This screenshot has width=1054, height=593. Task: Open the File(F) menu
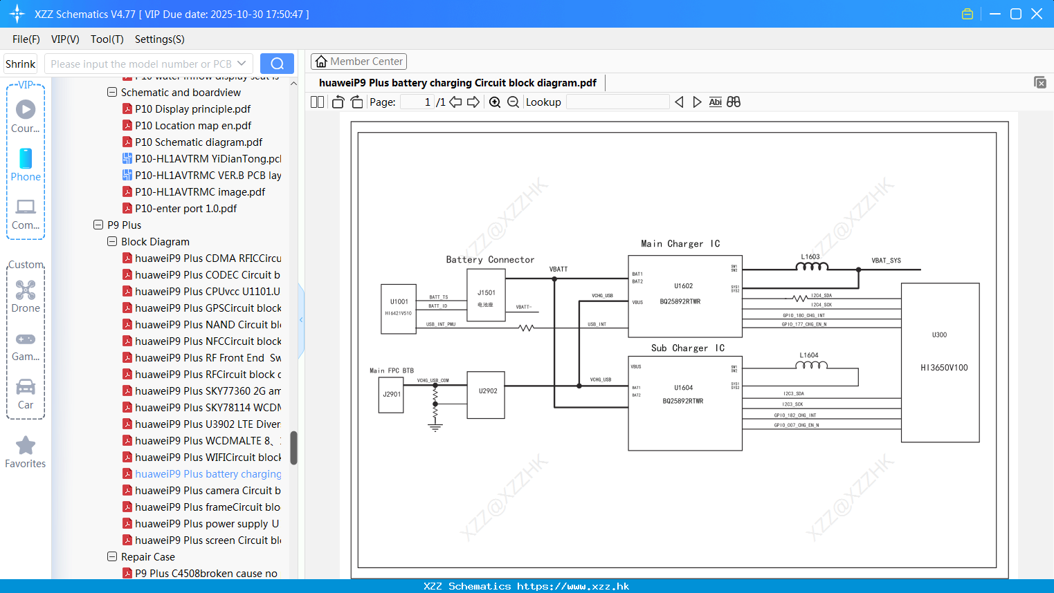pos(26,39)
